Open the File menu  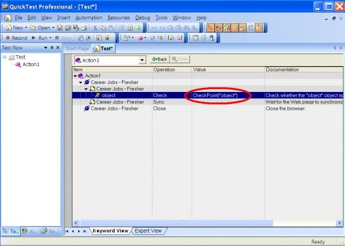[x=18, y=18]
